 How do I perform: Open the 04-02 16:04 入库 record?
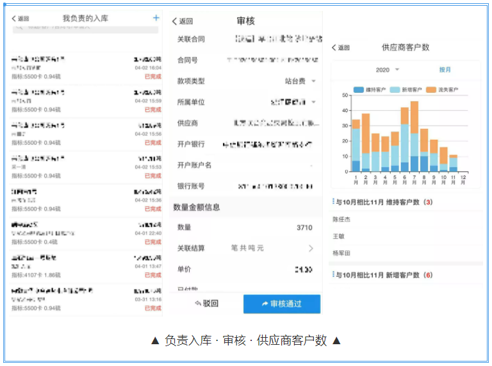point(86,69)
